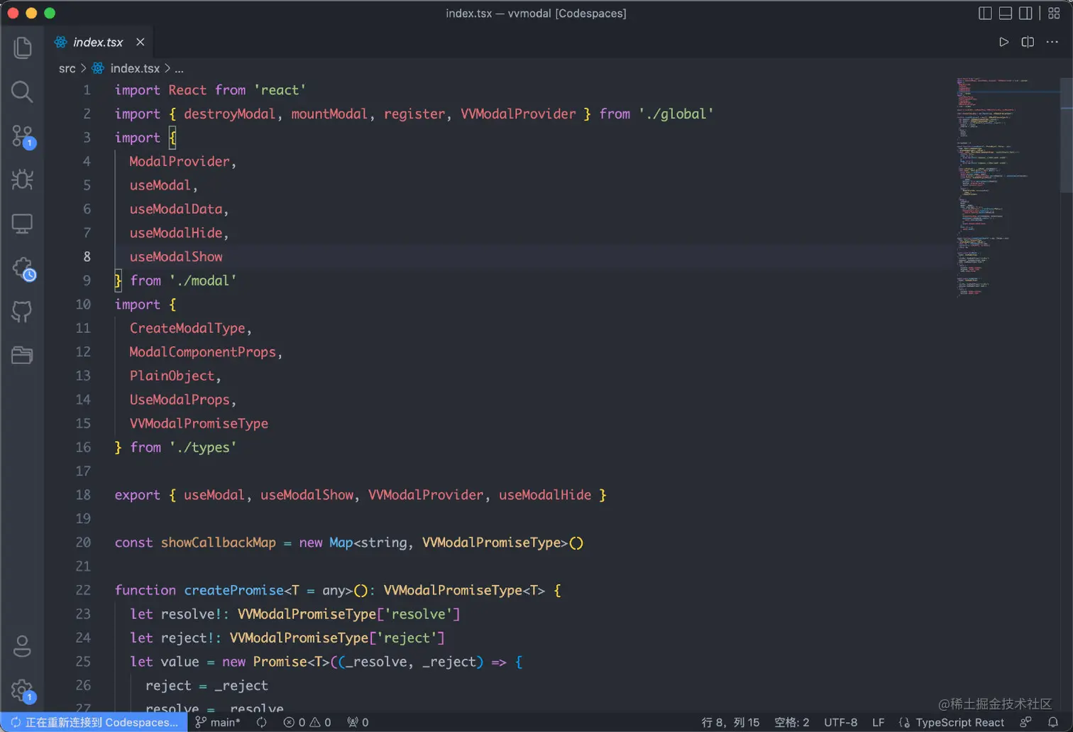Viewport: 1073px width, 732px height.
Task: Click 'PlainObject' on line 13
Action: 172,376
